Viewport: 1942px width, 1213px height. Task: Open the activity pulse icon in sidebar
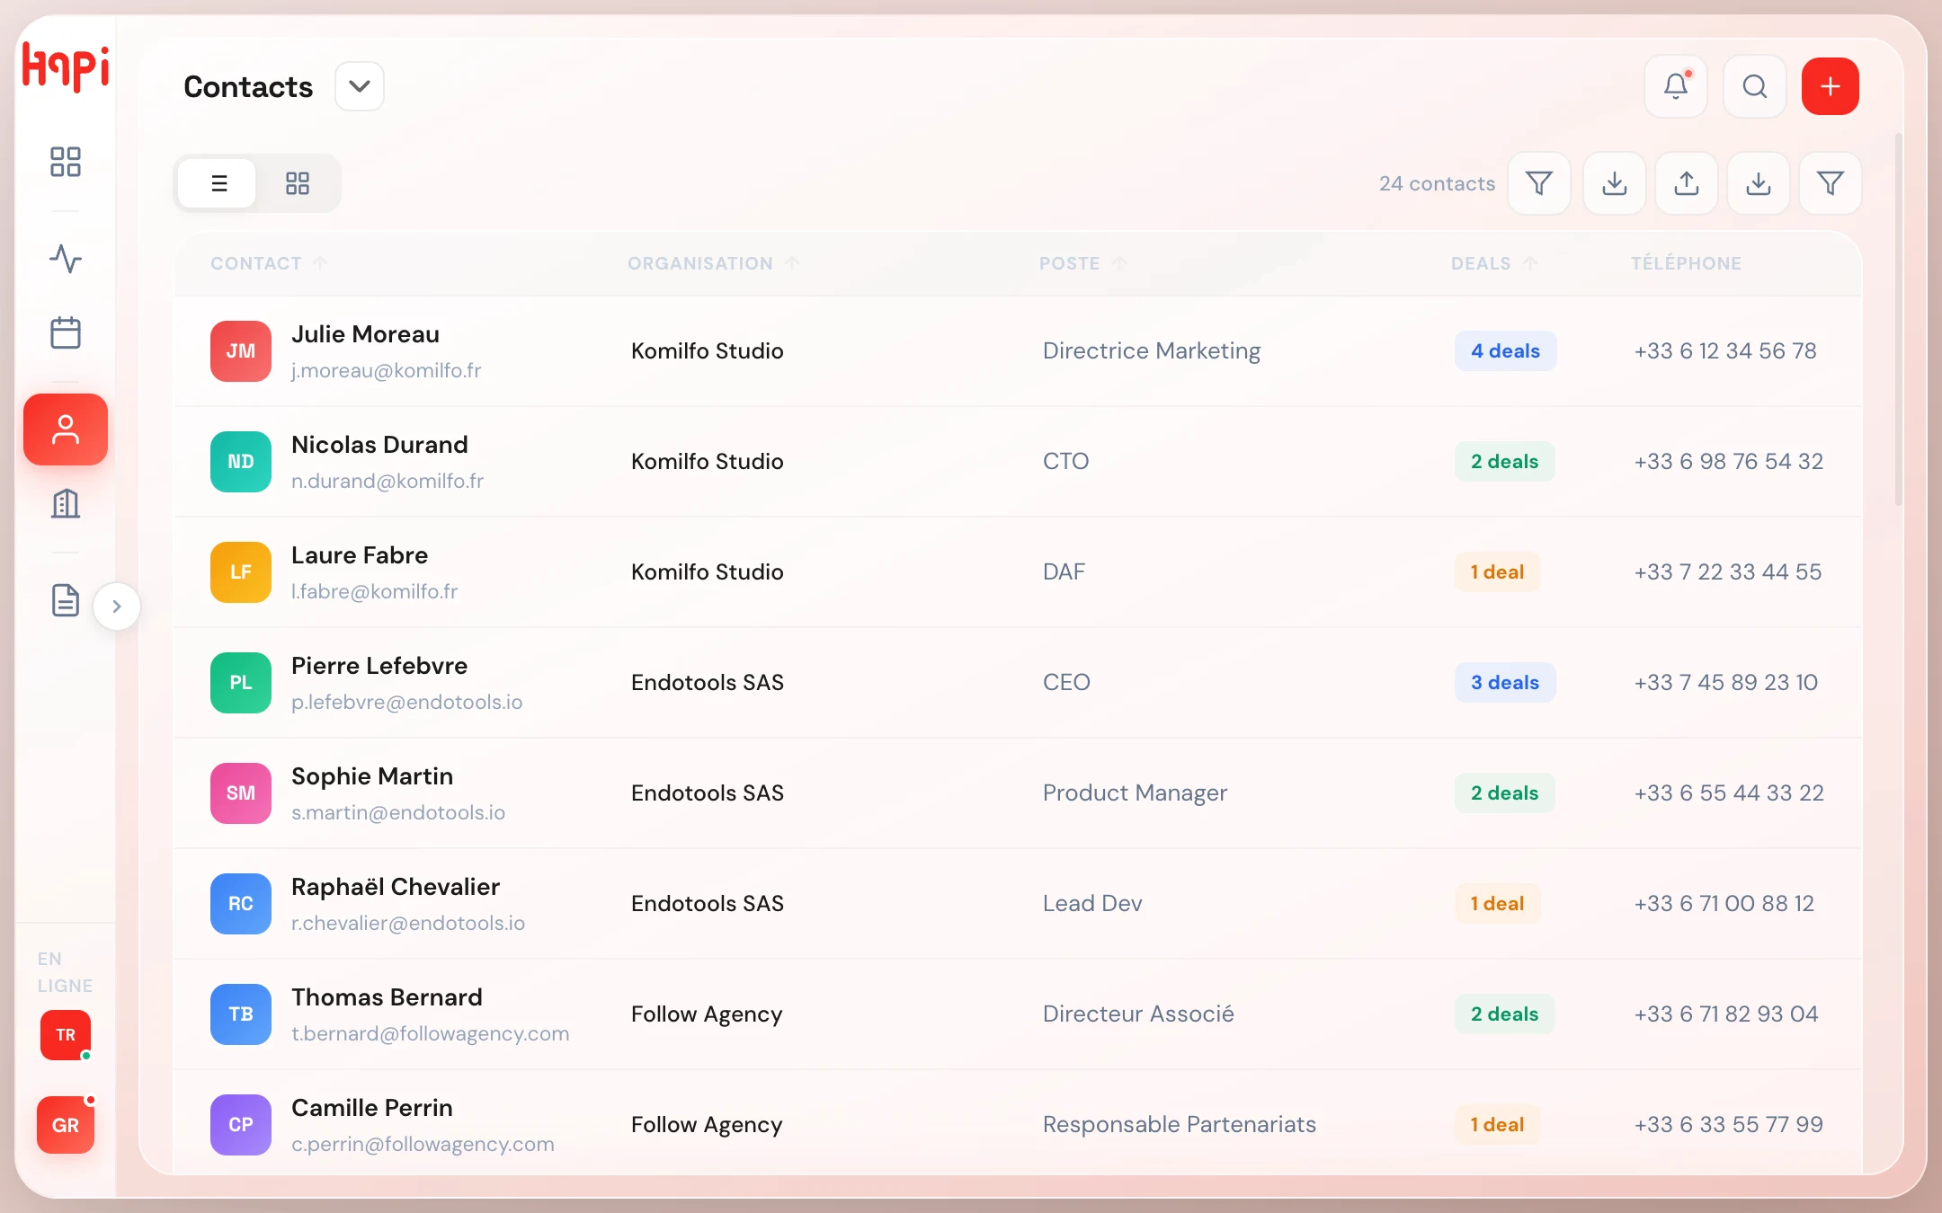click(65, 259)
